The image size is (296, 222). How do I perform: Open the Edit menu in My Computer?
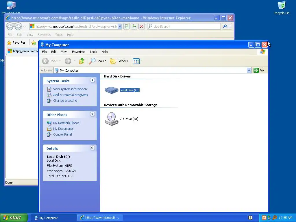click(54, 52)
